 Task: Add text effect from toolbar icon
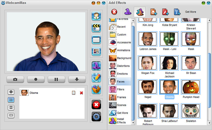pyautogui.click(x=177, y=12)
